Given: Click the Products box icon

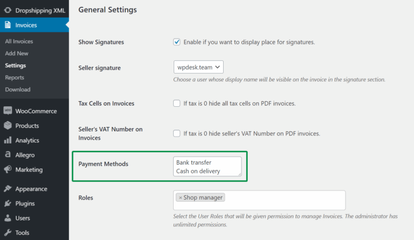Looking at the screenshot, I should 8,126.
